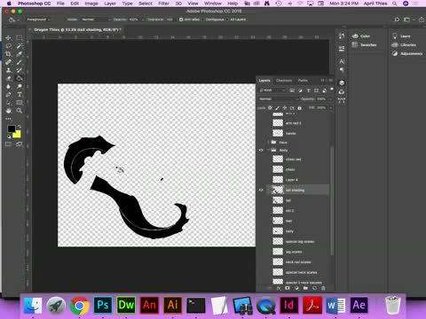Create new fill or adjustment layer
The image size is (426, 319).
pos(296,288)
